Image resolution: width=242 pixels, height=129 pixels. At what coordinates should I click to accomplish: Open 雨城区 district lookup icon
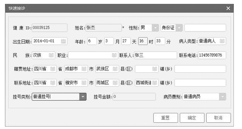[x=115, y=83]
